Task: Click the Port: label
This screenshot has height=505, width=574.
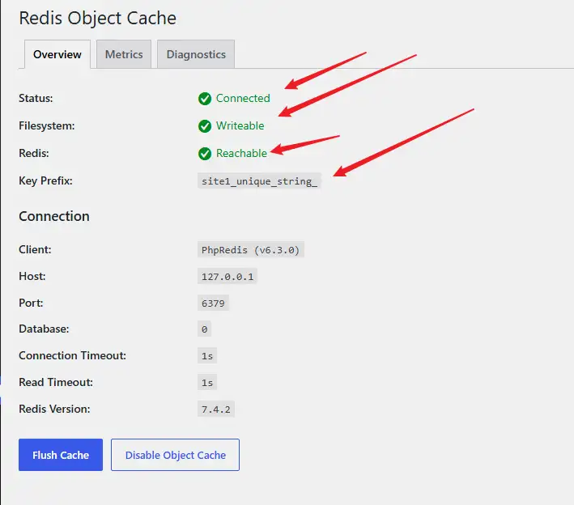Action: tap(31, 303)
